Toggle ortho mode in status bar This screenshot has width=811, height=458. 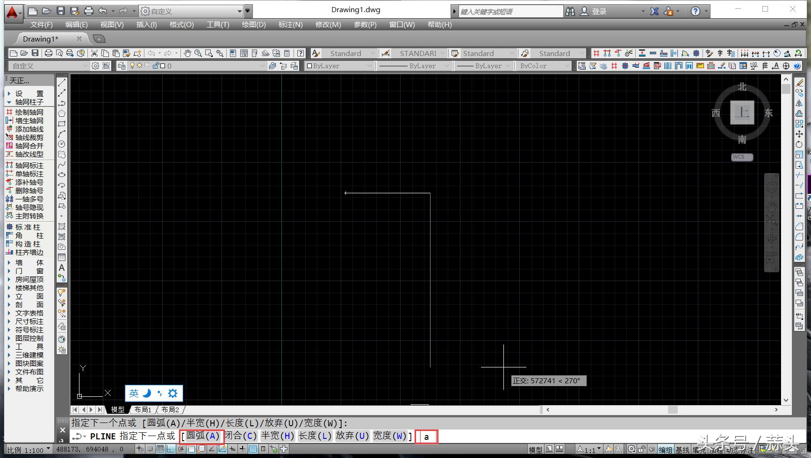click(171, 449)
